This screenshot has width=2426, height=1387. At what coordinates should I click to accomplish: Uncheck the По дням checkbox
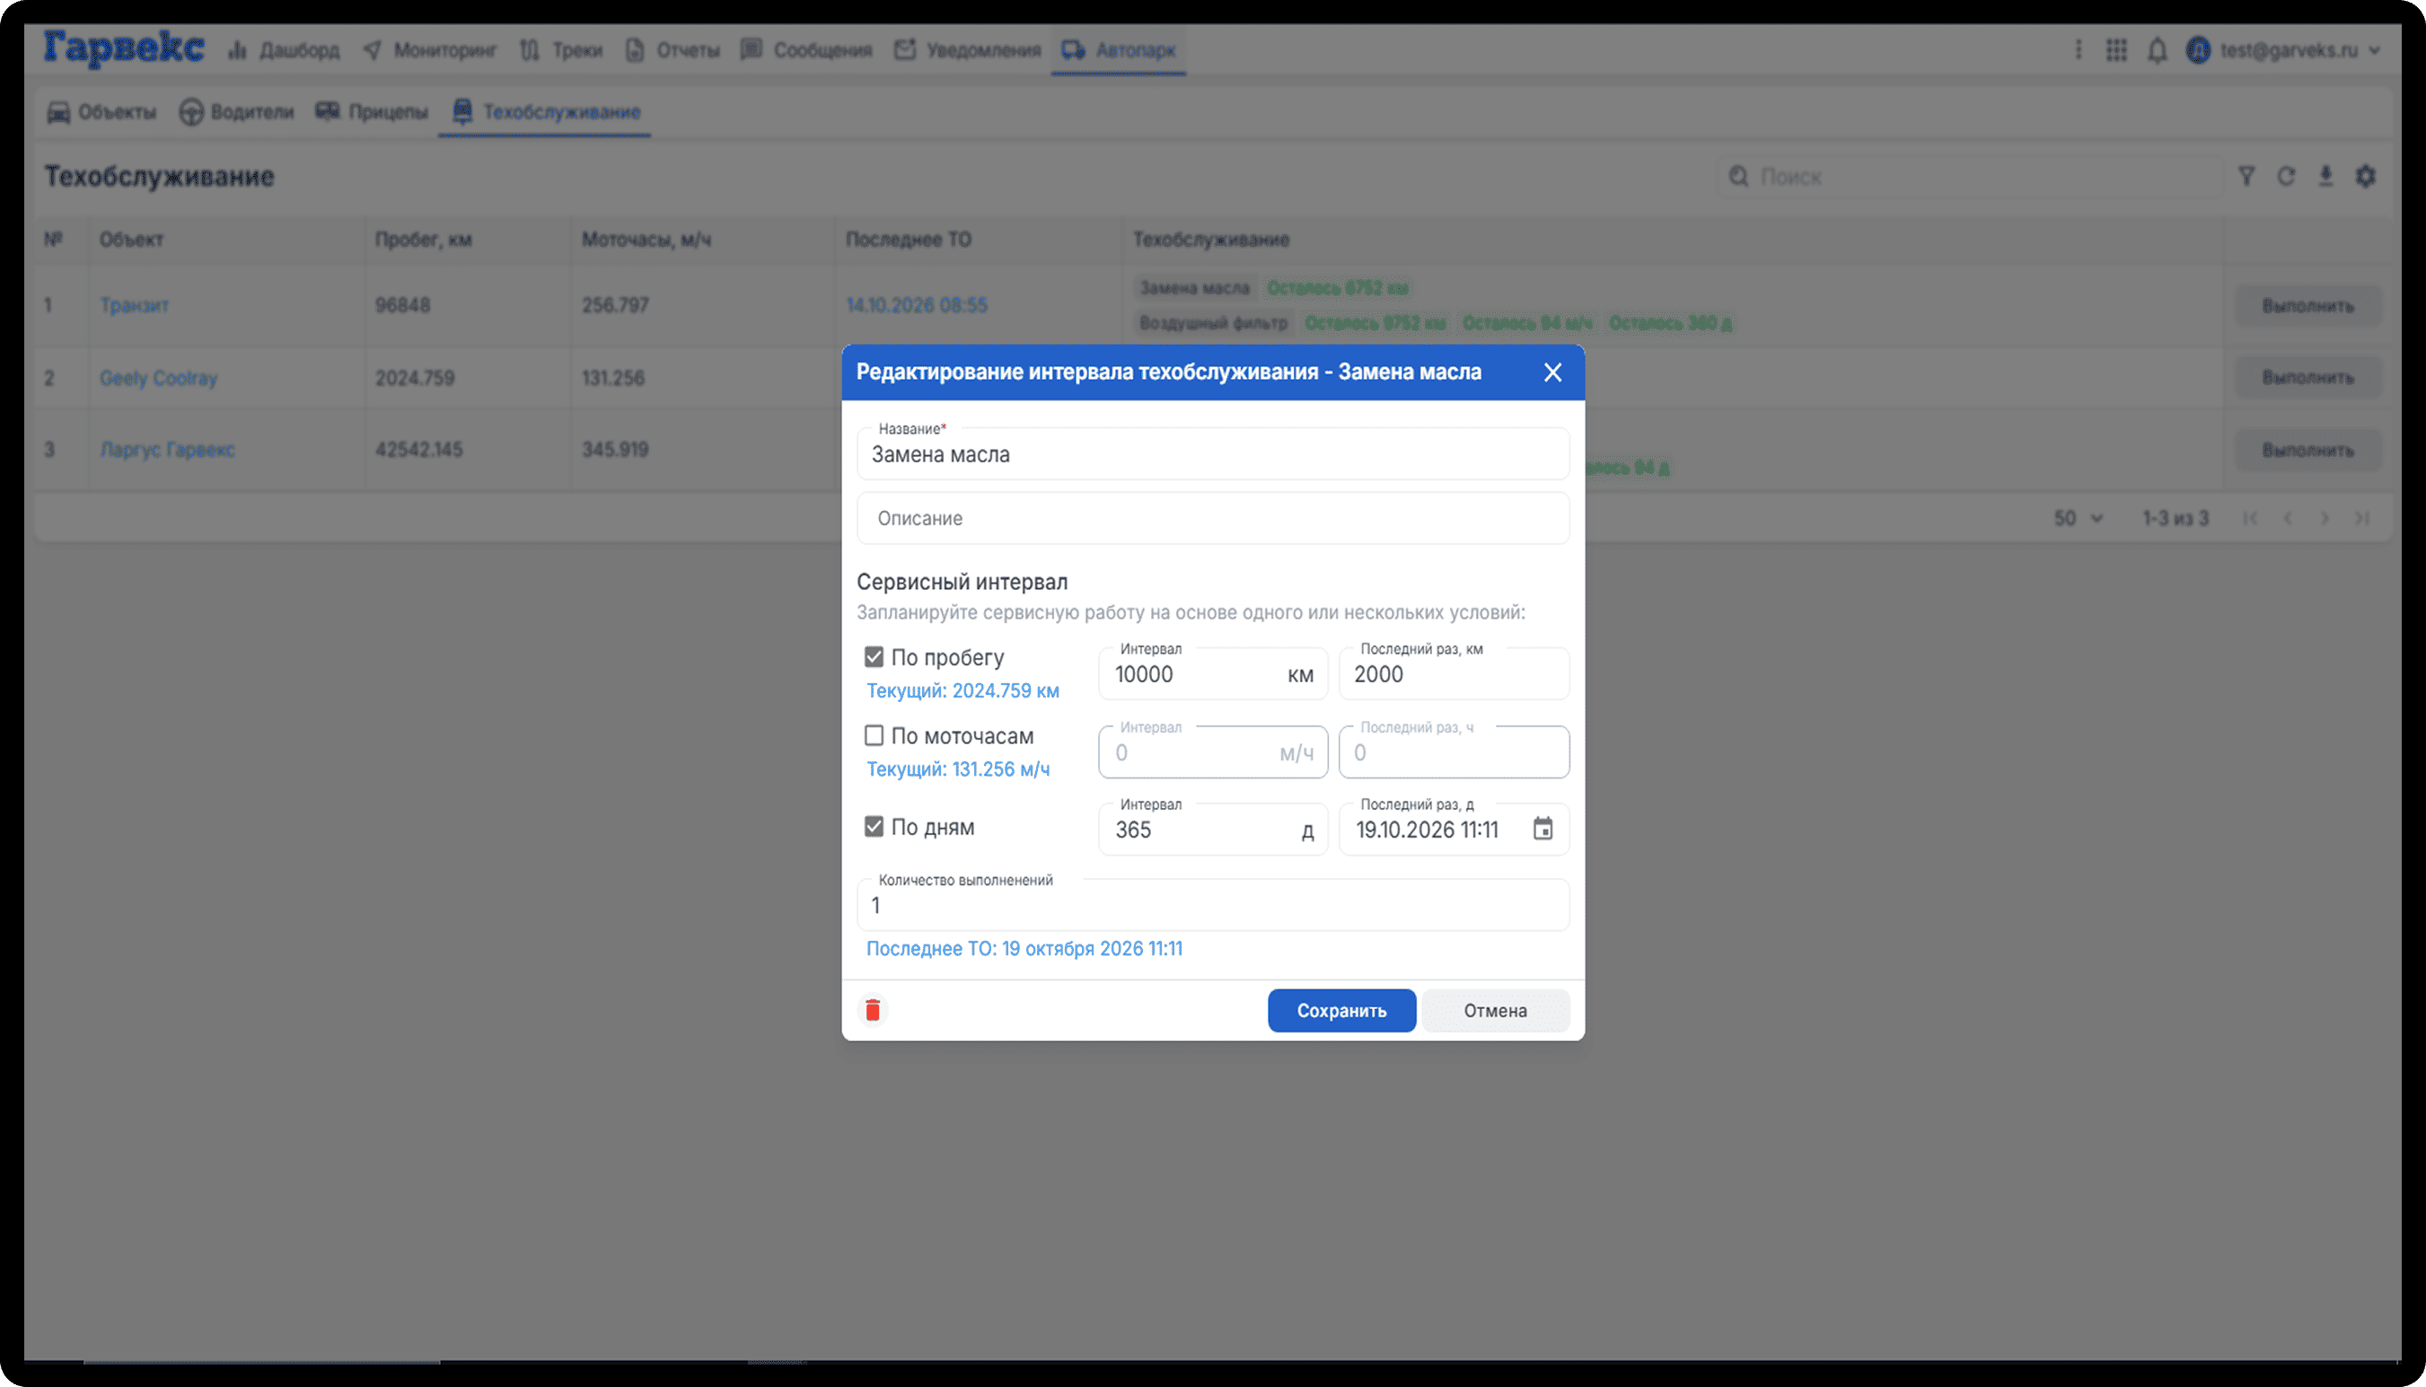click(874, 826)
